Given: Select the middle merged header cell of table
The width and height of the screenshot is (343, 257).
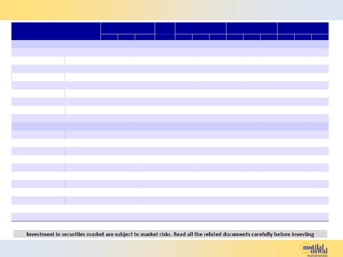Looking at the screenshot, I should (x=200, y=28).
